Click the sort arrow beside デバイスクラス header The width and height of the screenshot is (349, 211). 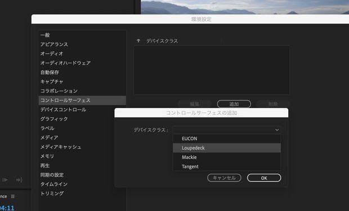138,41
